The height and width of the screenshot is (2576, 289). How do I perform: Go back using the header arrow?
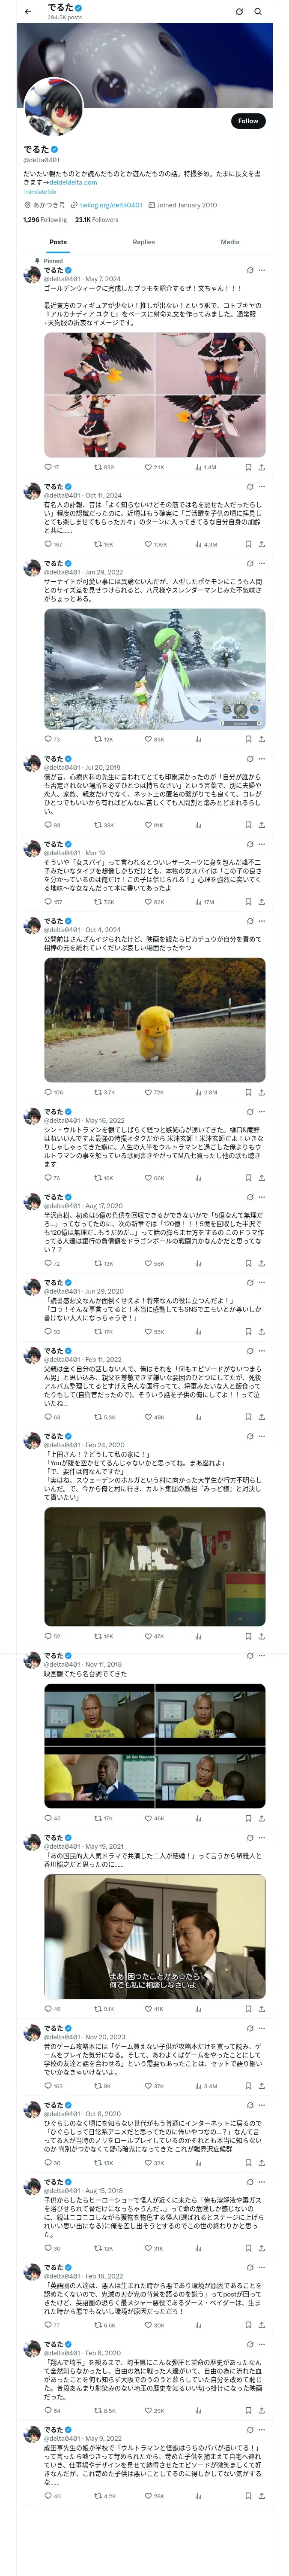click(27, 11)
